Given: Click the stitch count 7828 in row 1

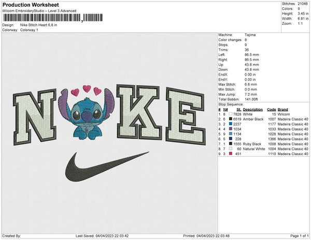Looking at the screenshot, I should point(237,114).
